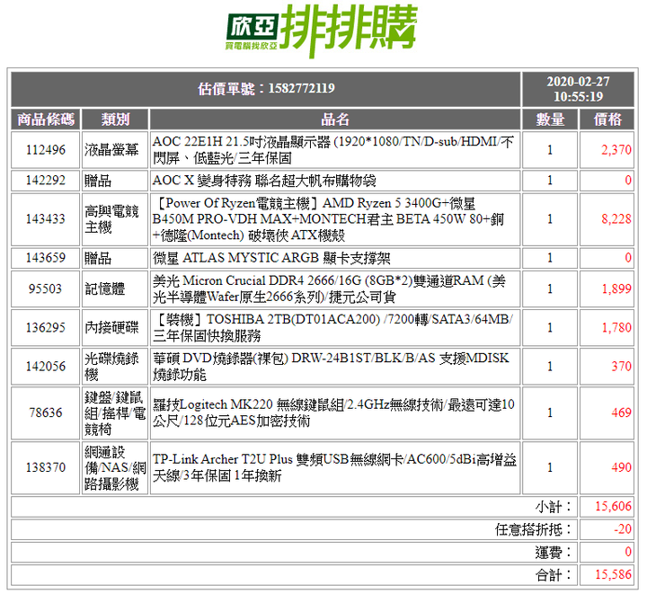Click the AOC 22E1H monitor product name
This screenshot has width=647, height=594.
333,150
